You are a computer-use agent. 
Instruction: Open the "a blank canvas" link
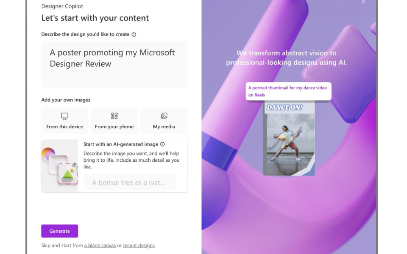click(x=100, y=246)
